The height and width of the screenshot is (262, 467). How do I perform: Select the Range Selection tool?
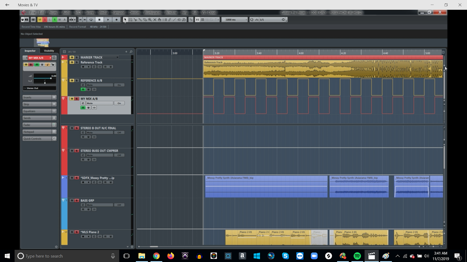(130, 20)
